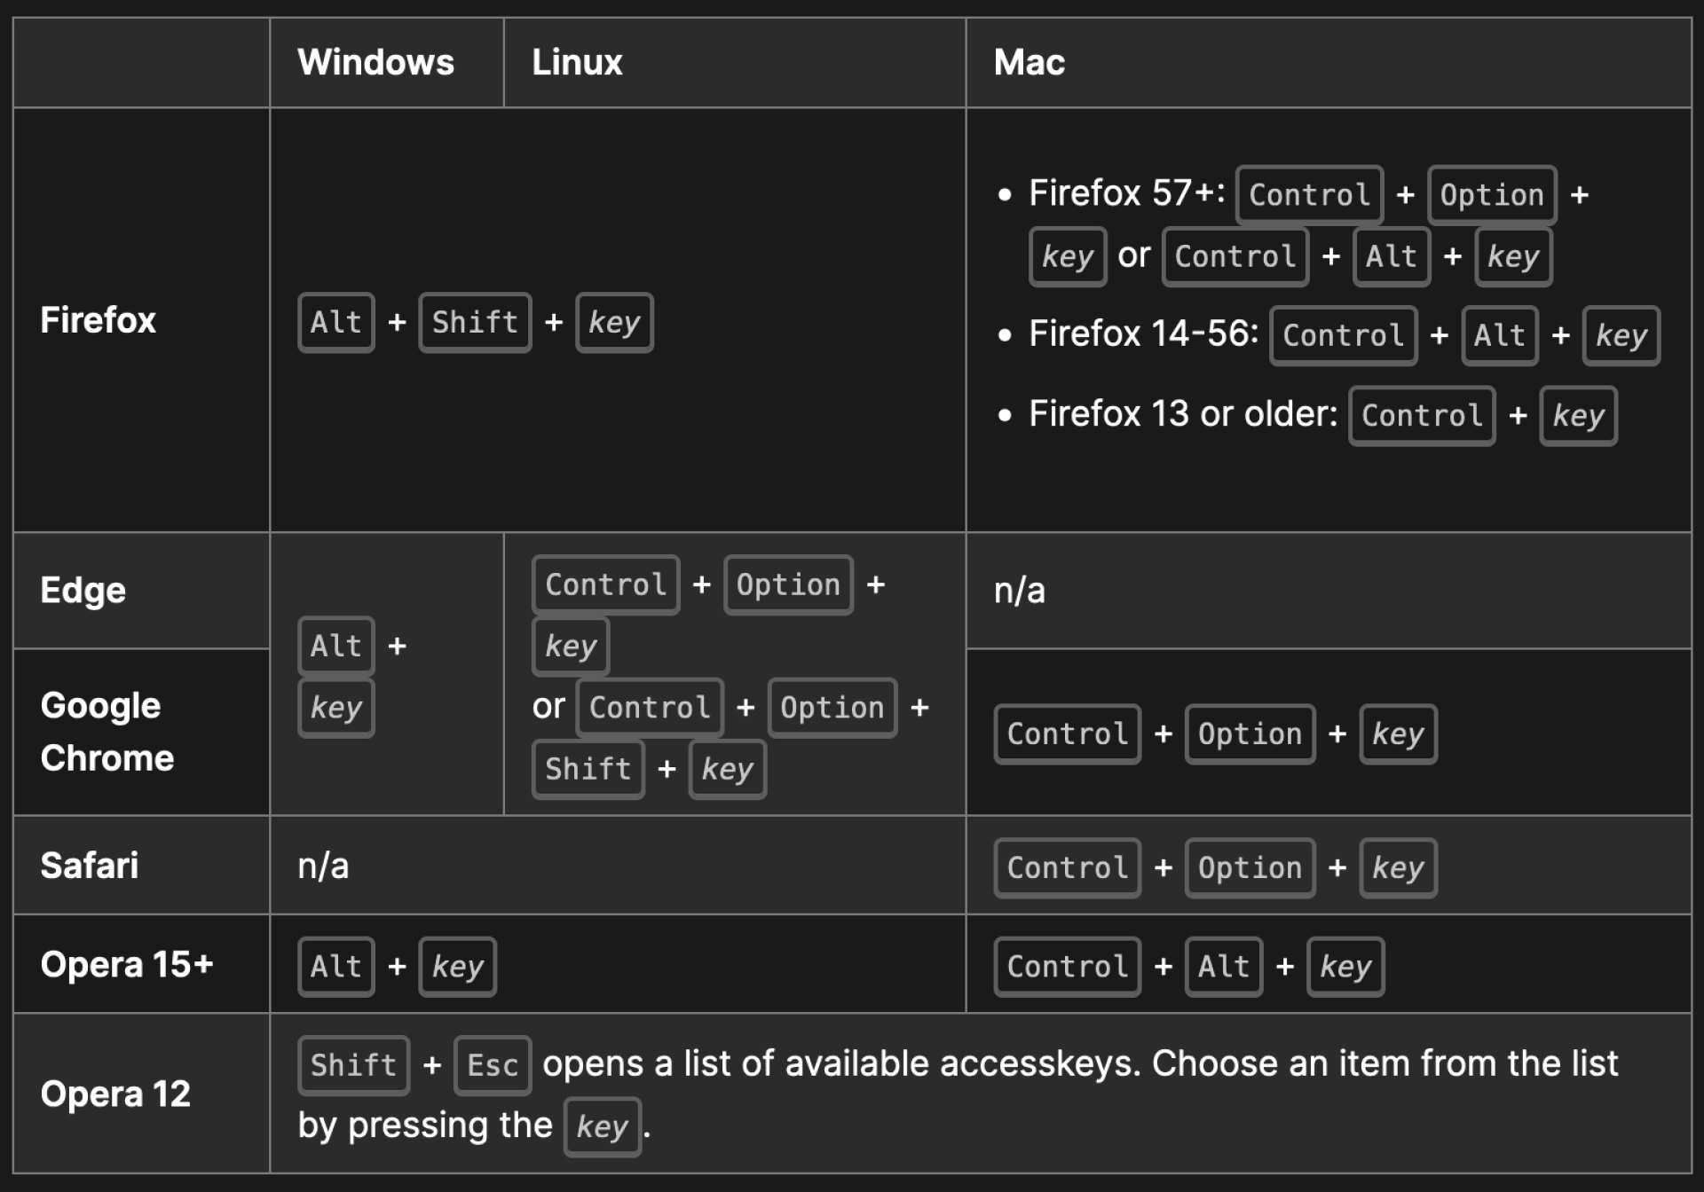Select the Control badge in Edge's Linux shortcut

click(604, 584)
